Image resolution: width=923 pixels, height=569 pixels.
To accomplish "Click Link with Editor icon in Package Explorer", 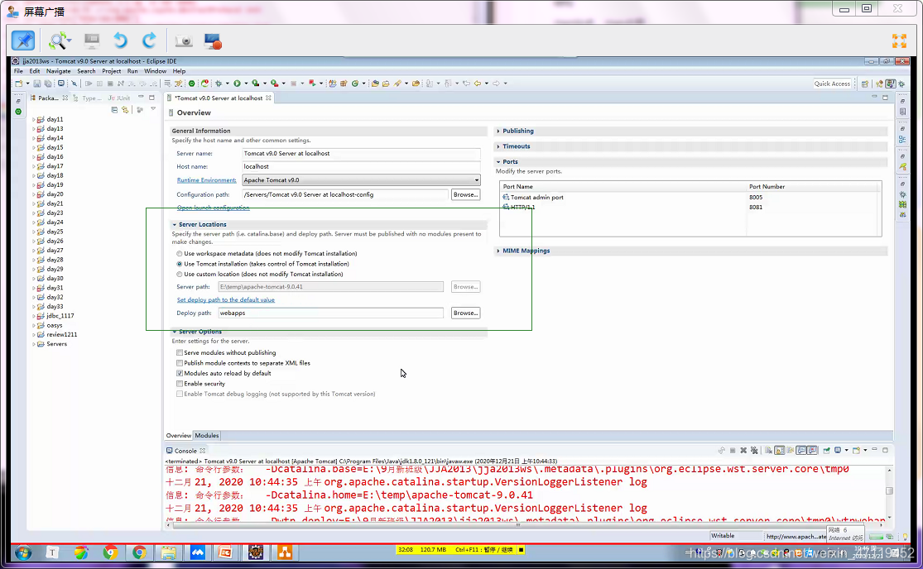I will pos(125,110).
